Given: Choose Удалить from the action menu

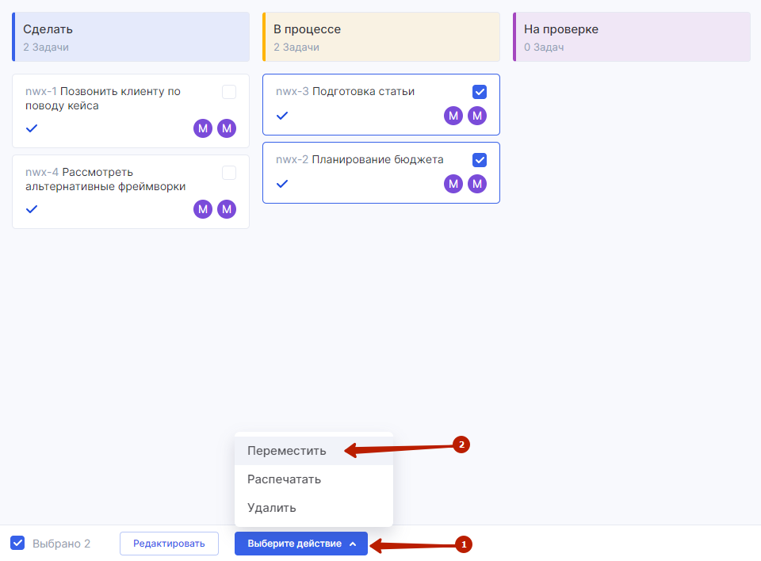Looking at the screenshot, I should pos(272,508).
